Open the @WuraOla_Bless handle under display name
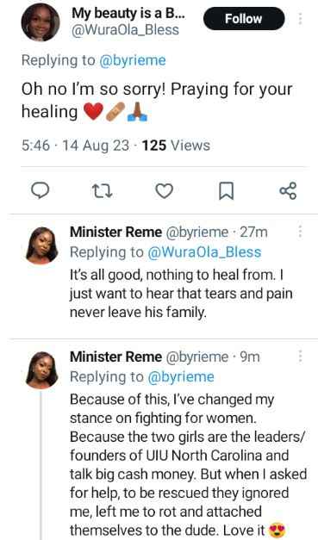The height and width of the screenshot is (540, 318). click(125, 30)
